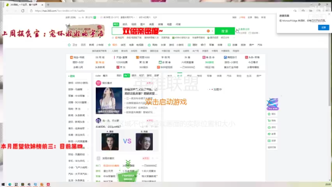
Task: Click the star icon beside 娱乐 in the nav
Action: pyautogui.click(x=109, y=45)
